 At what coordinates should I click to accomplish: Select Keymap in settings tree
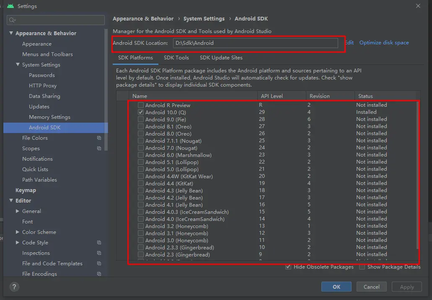click(26, 190)
